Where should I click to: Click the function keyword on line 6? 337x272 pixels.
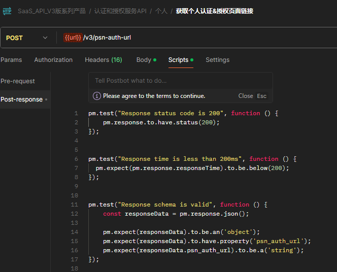pyautogui.click(x=264, y=159)
